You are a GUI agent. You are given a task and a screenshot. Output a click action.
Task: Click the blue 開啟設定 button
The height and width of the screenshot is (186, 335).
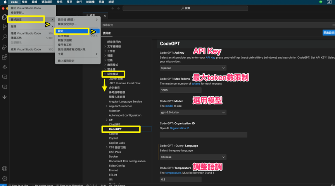pos(329,33)
